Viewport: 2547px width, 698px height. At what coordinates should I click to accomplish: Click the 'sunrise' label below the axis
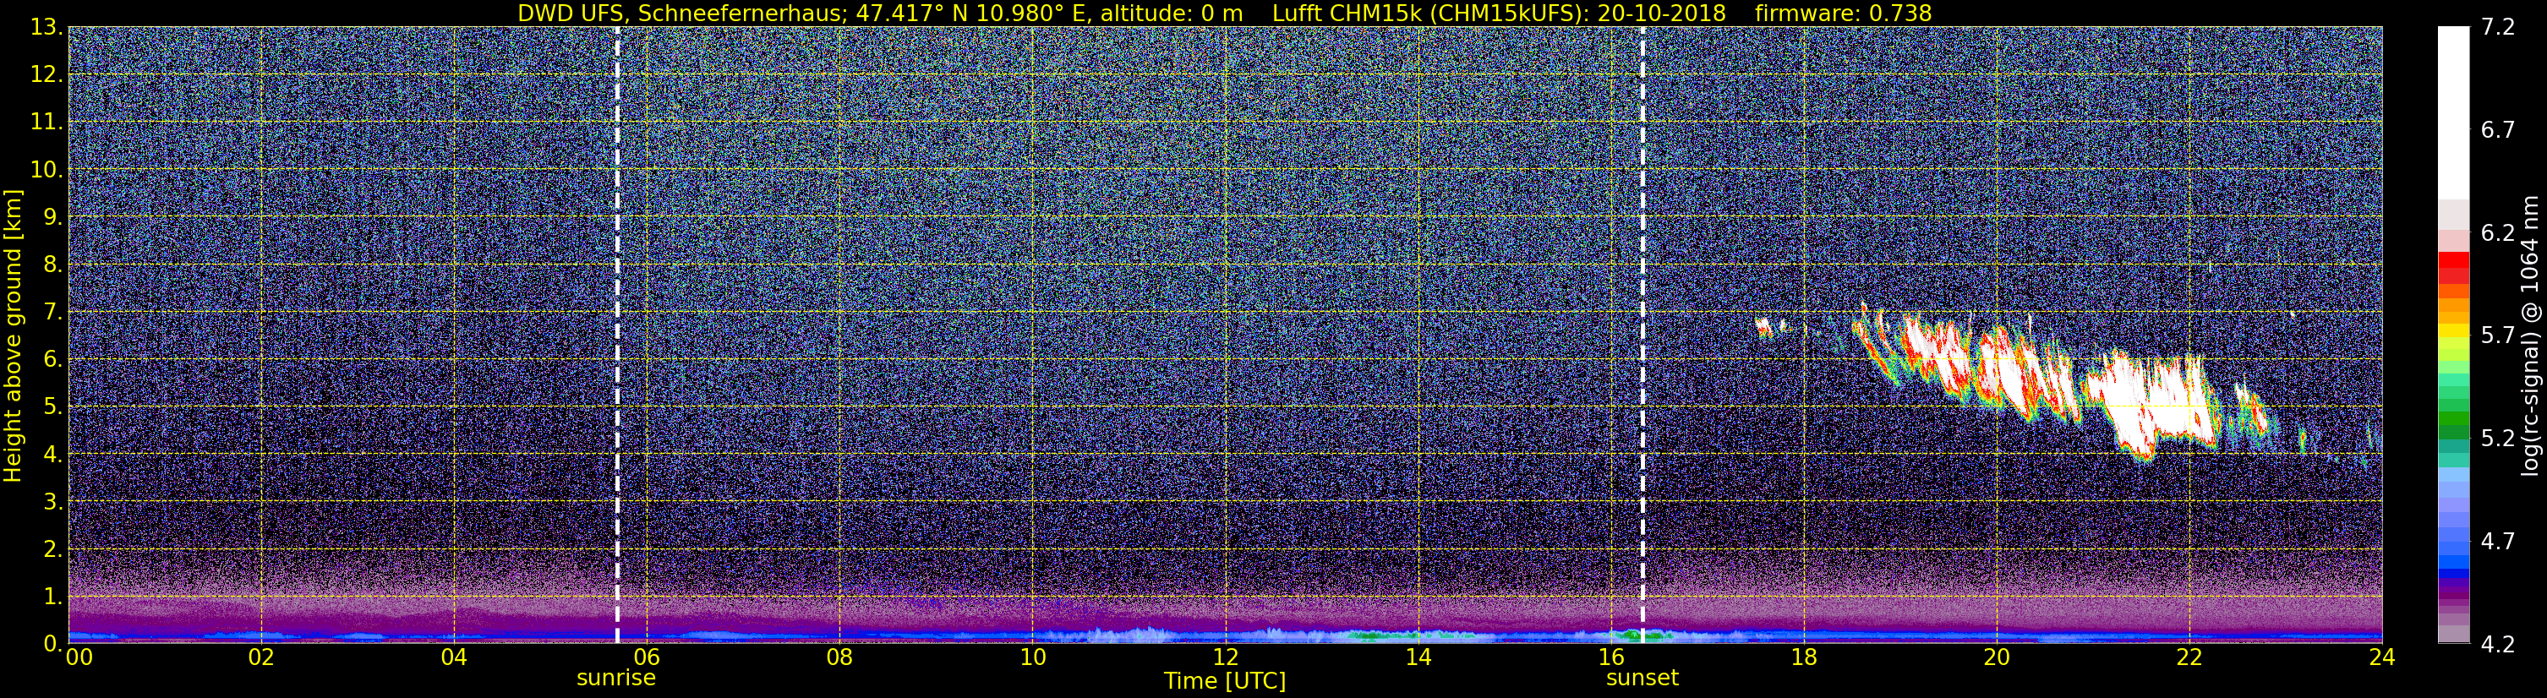616,679
